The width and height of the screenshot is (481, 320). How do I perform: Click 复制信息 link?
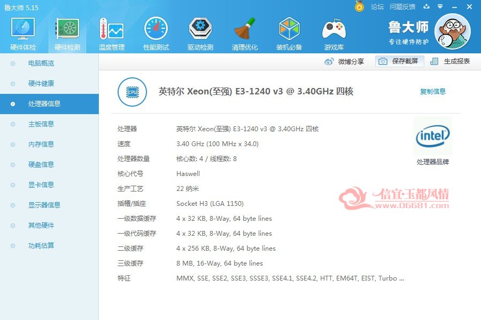point(432,91)
